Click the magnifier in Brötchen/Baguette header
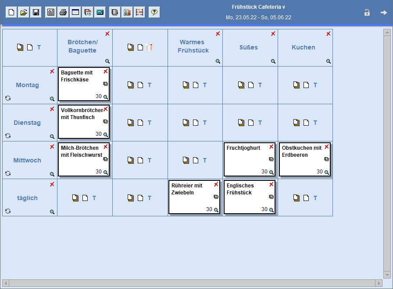 pyautogui.click(x=107, y=61)
